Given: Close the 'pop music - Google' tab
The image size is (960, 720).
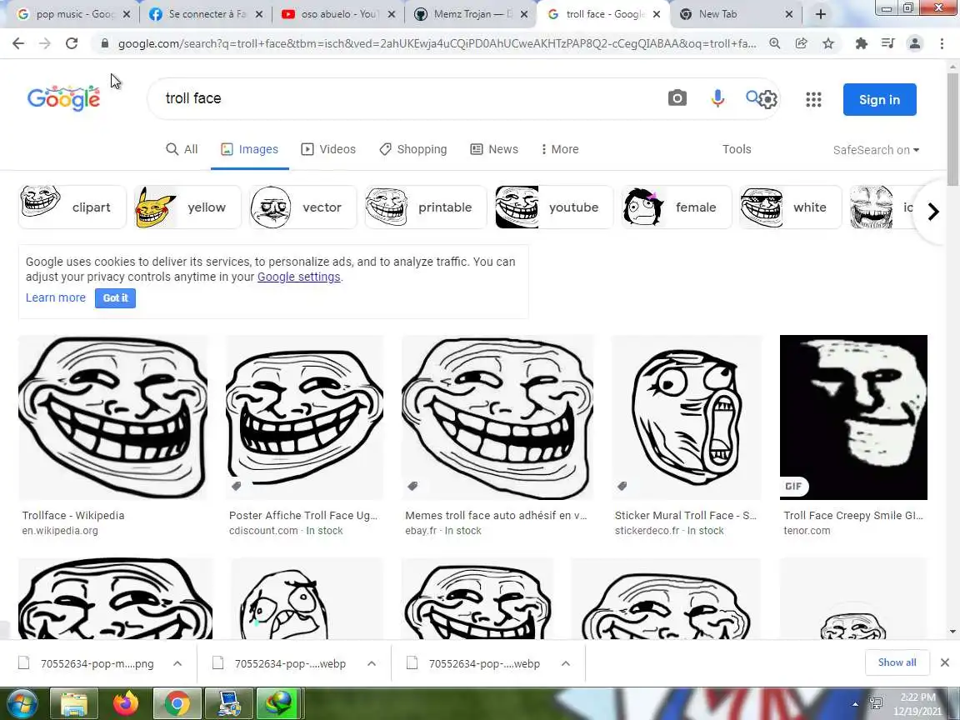Looking at the screenshot, I should (x=127, y=14).
